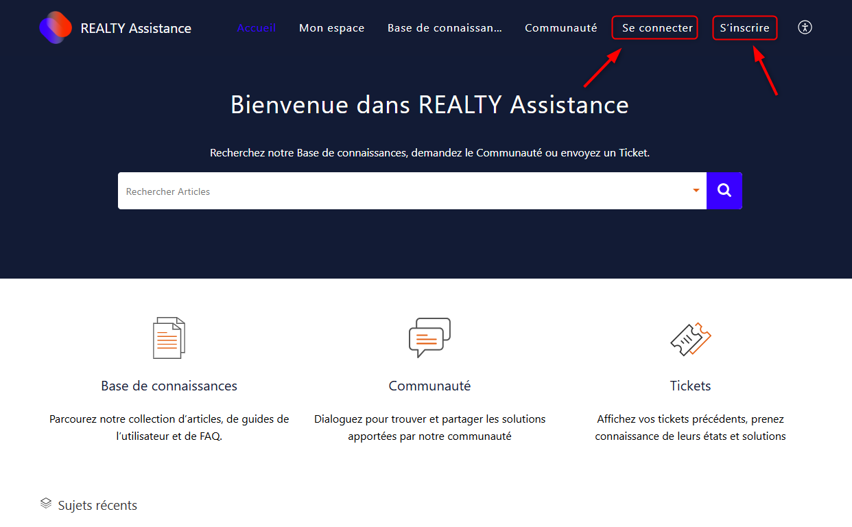Click the REALTY Assistance brand name text
Image resolution: width=852 pixels, height=527 pixels.
[x=136, y=28]
